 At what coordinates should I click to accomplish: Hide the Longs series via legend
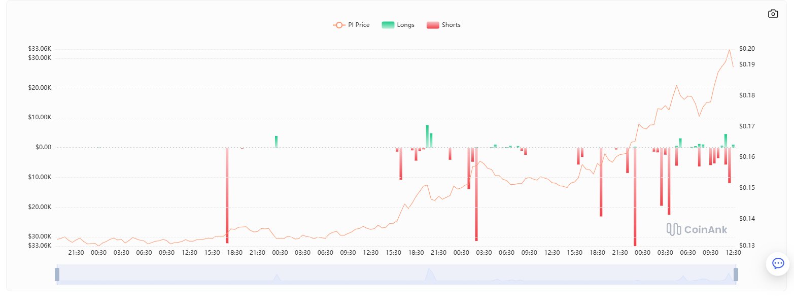click(x=398, y=25)
